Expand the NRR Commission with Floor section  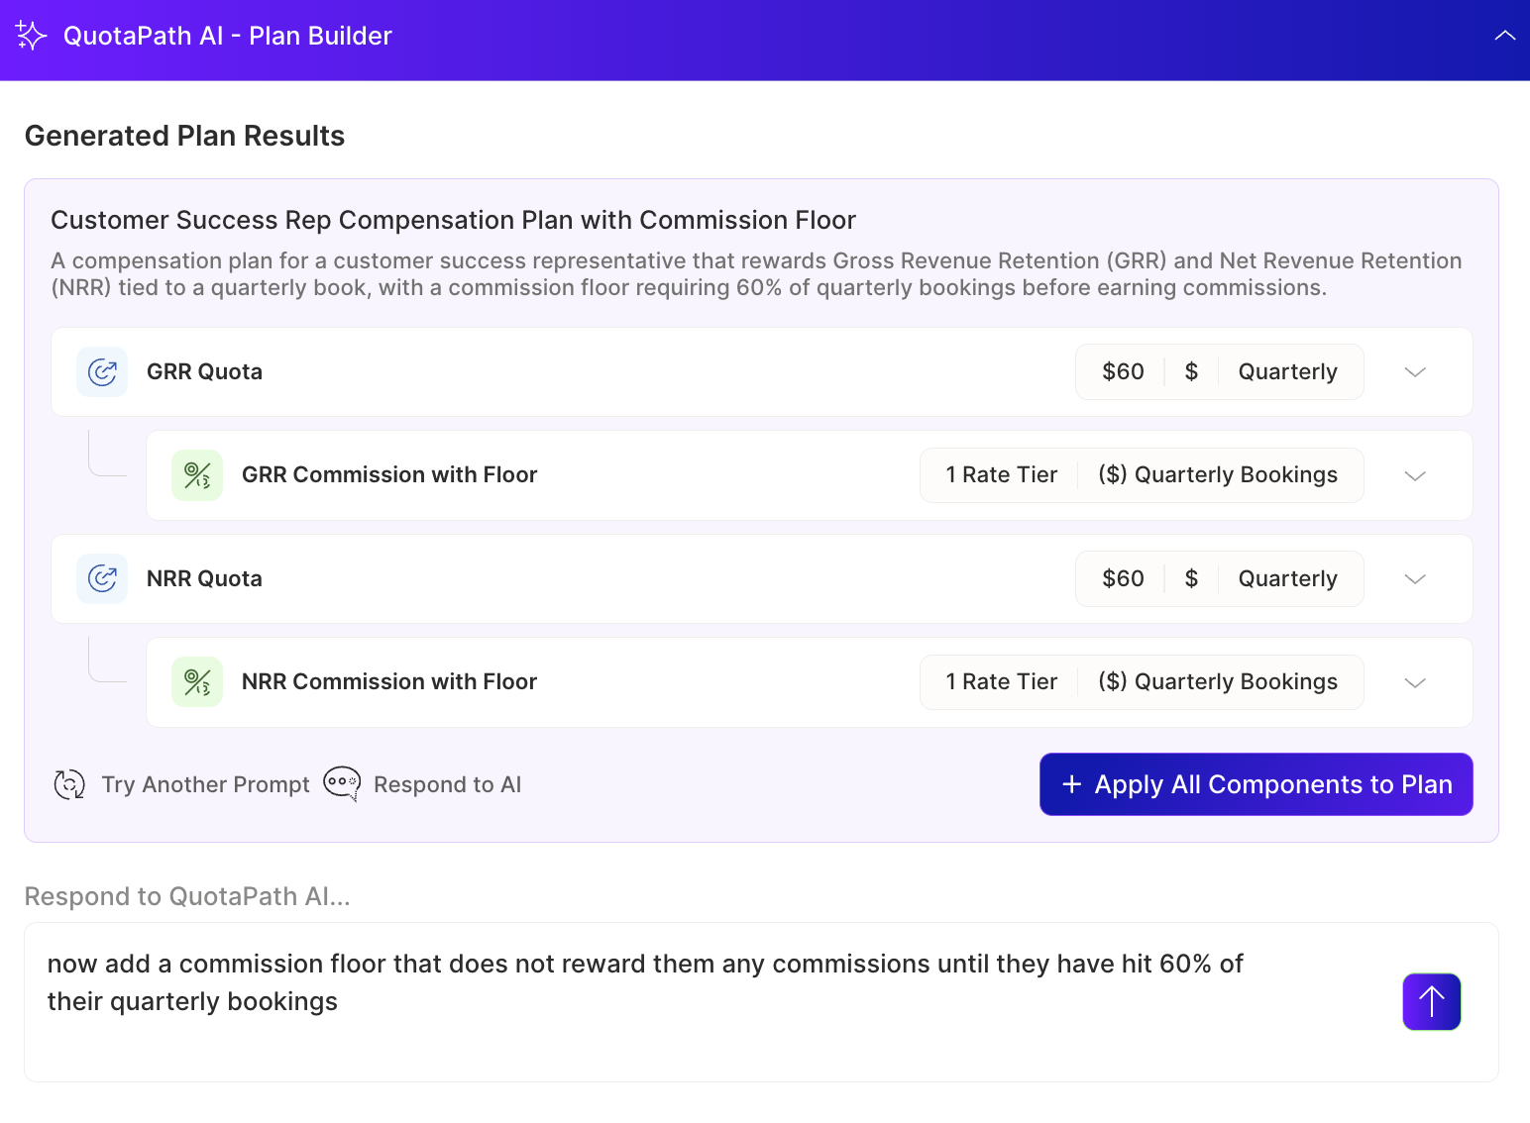click(1415, 682)
